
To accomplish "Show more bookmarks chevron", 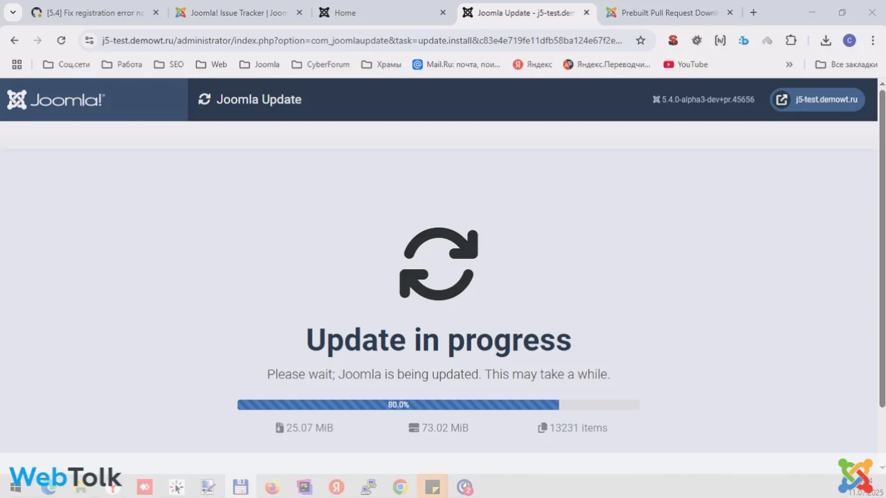I will 789,64.
